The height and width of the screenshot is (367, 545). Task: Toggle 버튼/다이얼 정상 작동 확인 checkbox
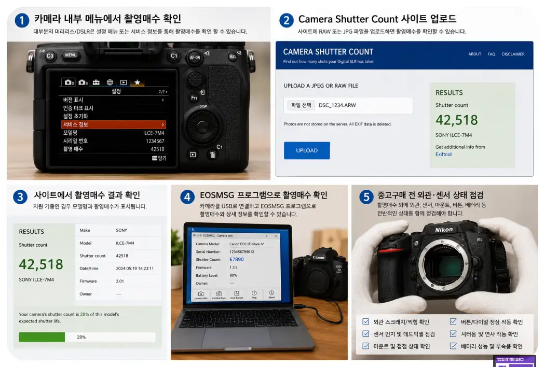(453, 321)
